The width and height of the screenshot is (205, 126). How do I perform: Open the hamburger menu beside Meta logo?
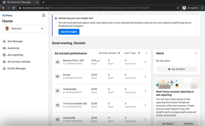(43, 15)
